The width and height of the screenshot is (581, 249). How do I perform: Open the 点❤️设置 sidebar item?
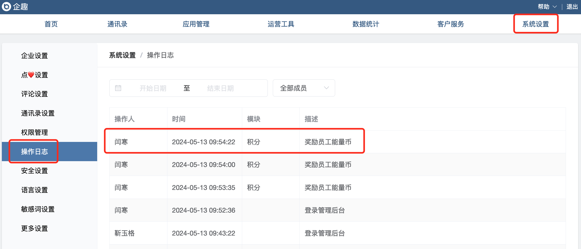(x=34, y=75)
